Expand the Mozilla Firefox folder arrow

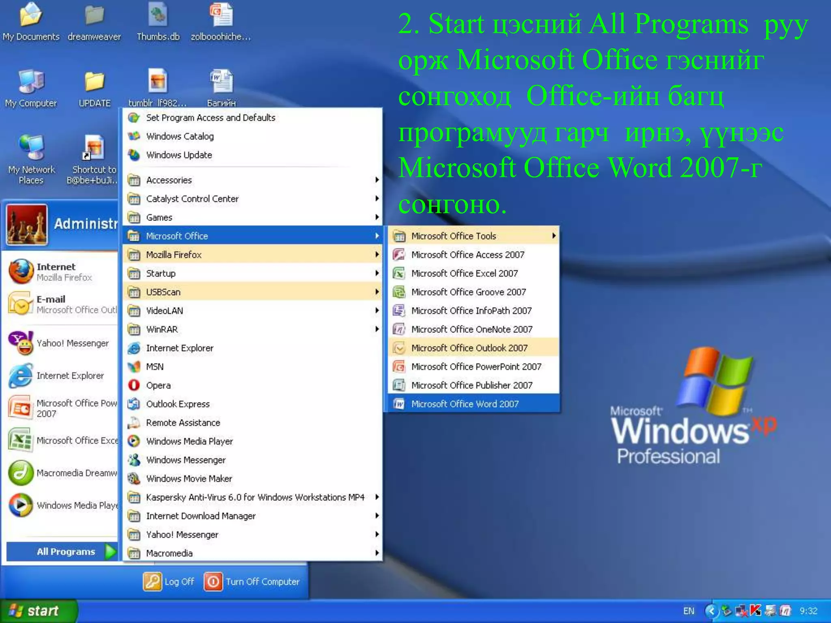[x=377, y=254]
